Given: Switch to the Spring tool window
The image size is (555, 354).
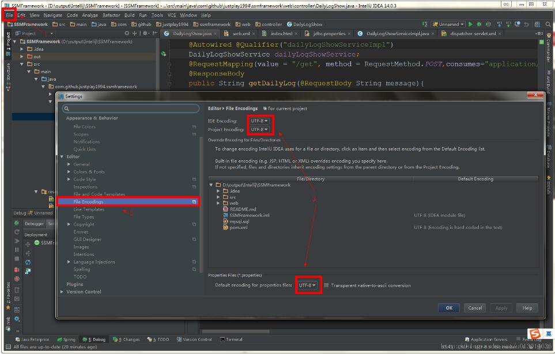Looking at the screenshot, I should click(69, 340).
